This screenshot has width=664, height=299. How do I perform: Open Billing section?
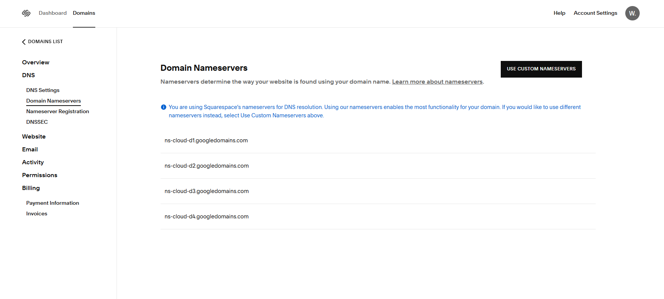[31, 188]
